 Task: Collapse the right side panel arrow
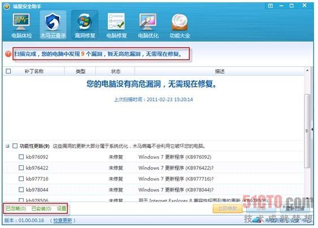click(x=312, y=129)
